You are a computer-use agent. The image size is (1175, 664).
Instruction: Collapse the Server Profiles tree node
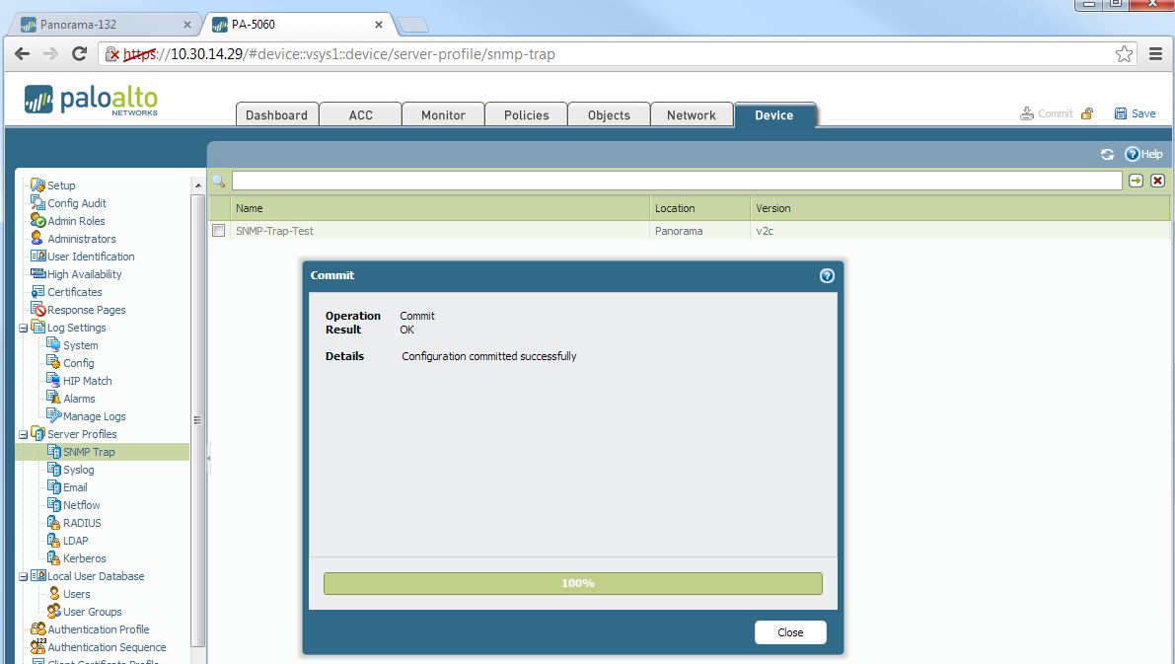(24, 434)
